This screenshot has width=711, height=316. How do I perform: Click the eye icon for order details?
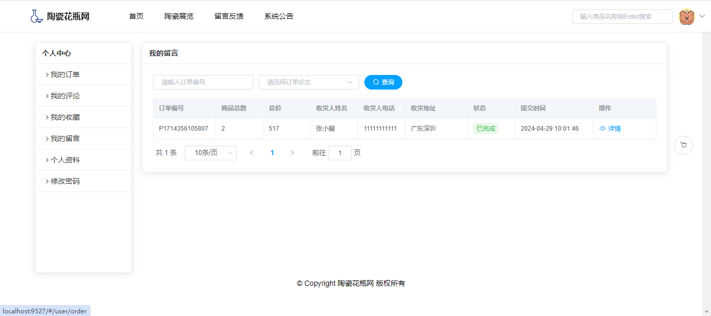pyautogui.click(x=603, y=129)
